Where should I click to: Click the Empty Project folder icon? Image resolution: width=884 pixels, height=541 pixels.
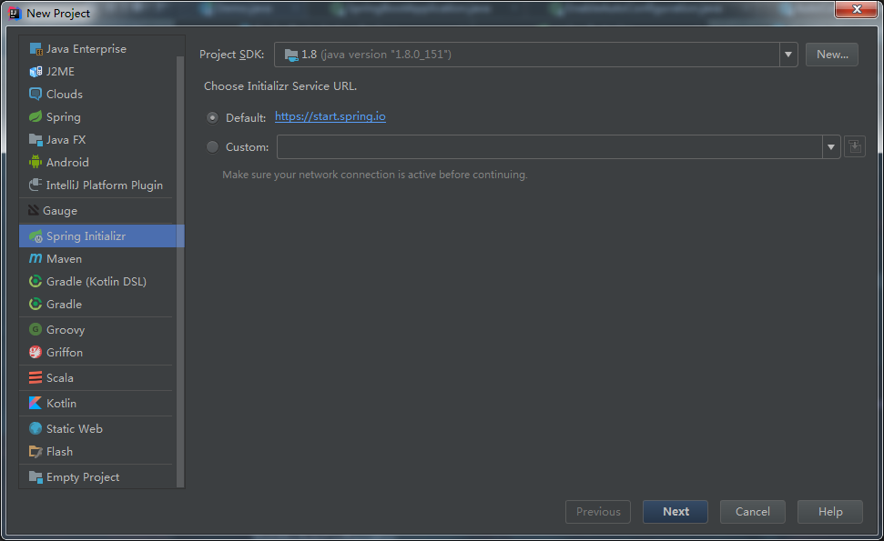coord(36,476)
